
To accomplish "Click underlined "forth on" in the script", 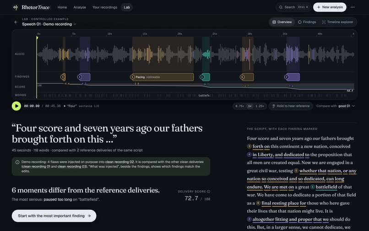I will coord(261,146).
